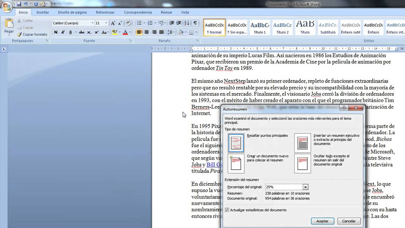405x228 pixels.
Task: Switch to Diseño de página tab
Action: tap(72, 12)
